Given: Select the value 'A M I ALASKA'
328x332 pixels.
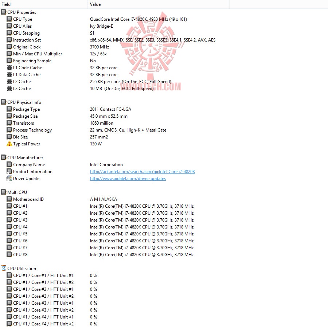Looking at the screenshot, I should [104, 199].
